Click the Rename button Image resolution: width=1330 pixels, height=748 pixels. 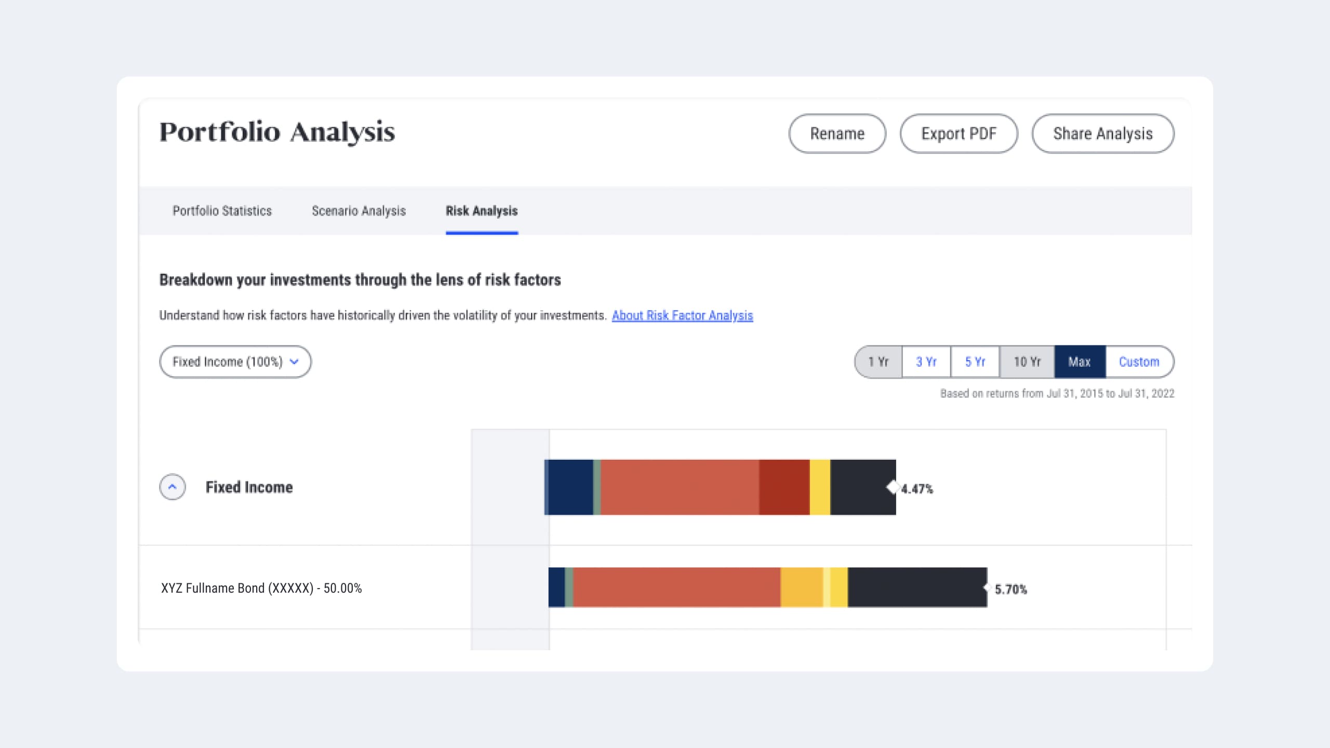837,133
